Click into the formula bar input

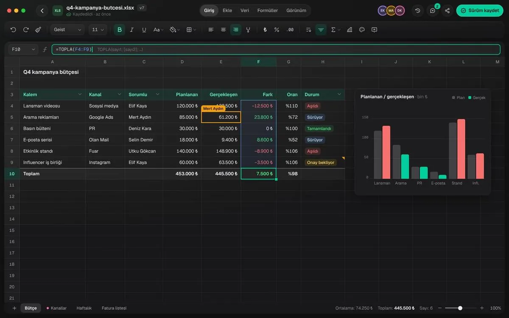point(276,49)
